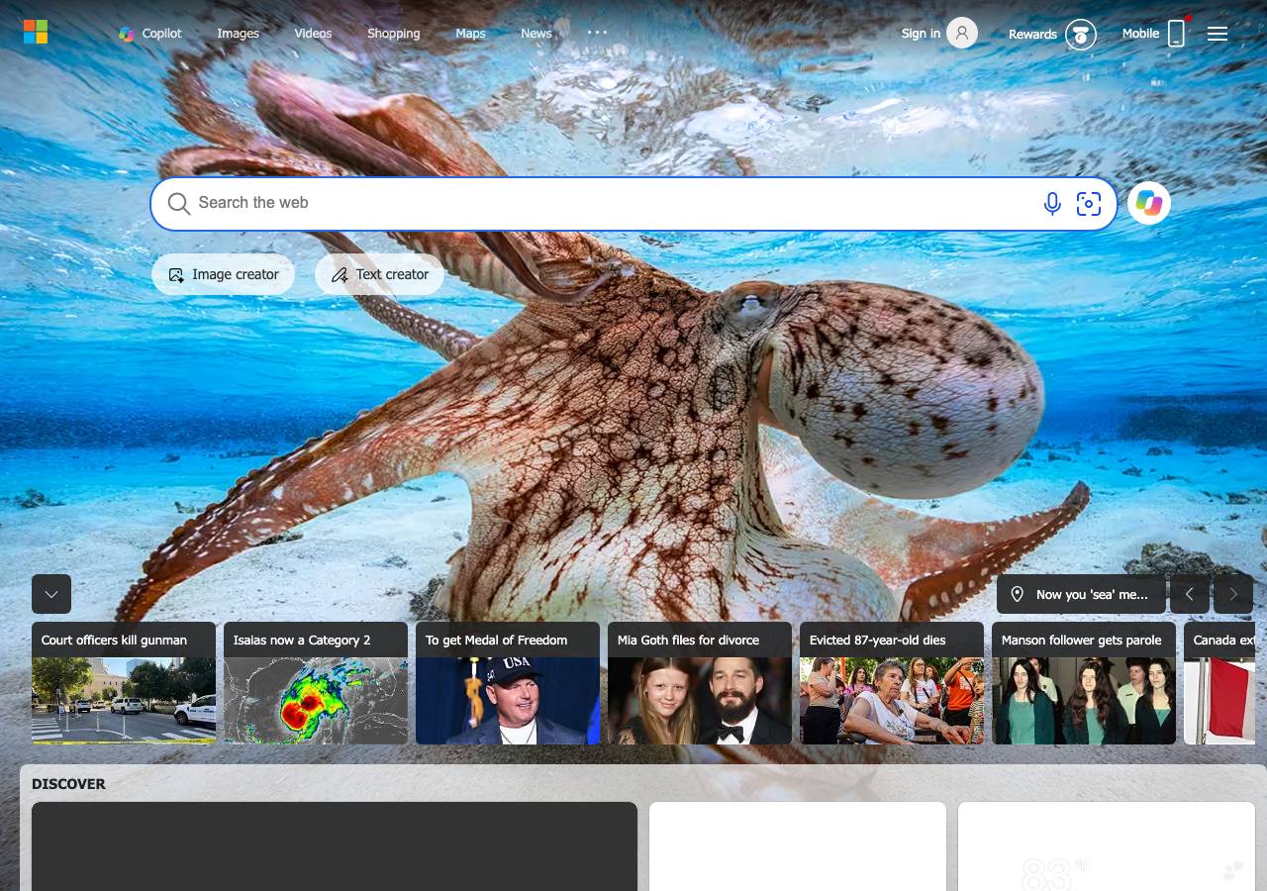Open the hamburger settings menu

(x=1218, y=34)
